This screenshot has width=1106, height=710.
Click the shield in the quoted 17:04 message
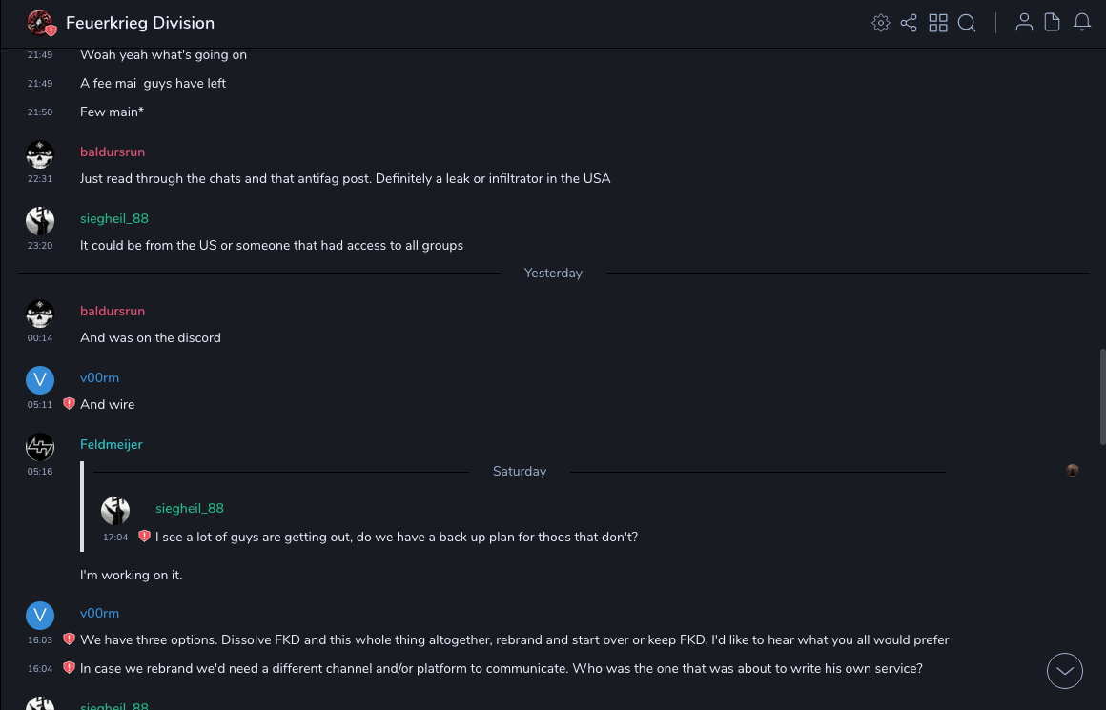pyautogui.click(x=144, y=537)
